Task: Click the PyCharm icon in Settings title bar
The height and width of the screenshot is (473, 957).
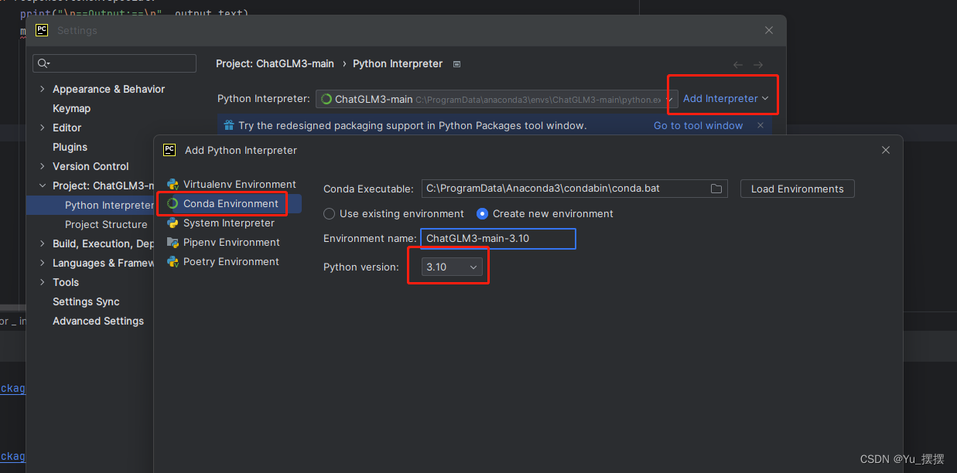Action: [42, 30]
